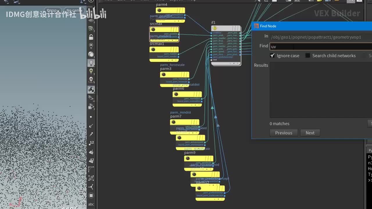The image size is (372, 209).
Task: Click the knob icon on parm6 node
Action: 176,94
